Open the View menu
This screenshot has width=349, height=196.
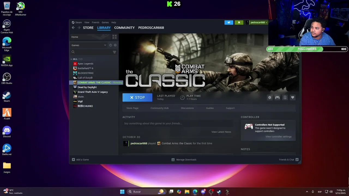[87, 22]
